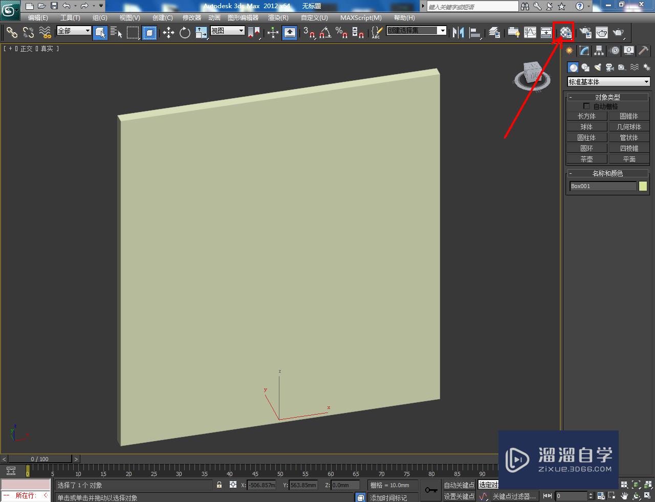Collapse the 对象类型 rollout
This screenshot has height=502, width=655.
click(x=608, y=97)
